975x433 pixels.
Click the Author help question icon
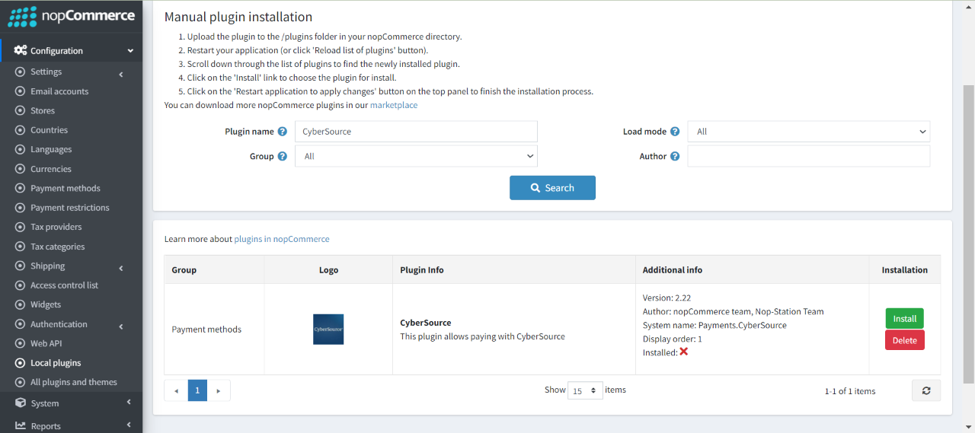click(x=675, y=156)
